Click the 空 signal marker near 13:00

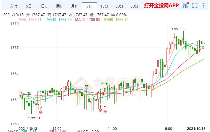point(87,87)
